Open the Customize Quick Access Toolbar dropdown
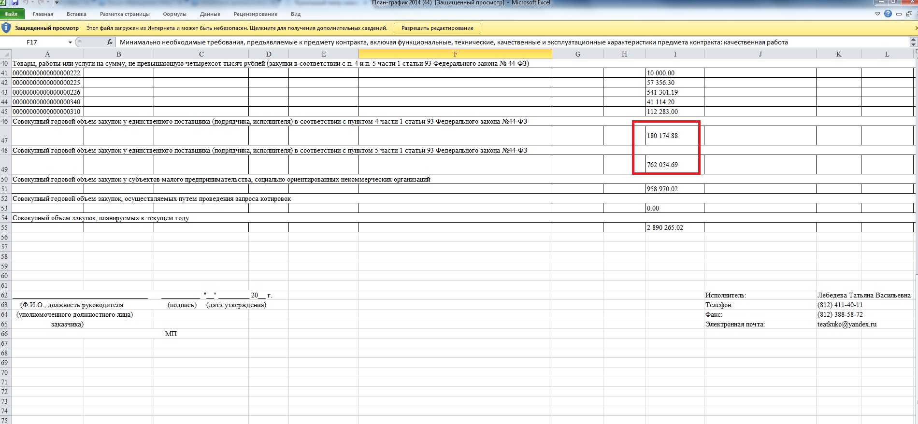918x424 pixels. [x=57, y=2]
